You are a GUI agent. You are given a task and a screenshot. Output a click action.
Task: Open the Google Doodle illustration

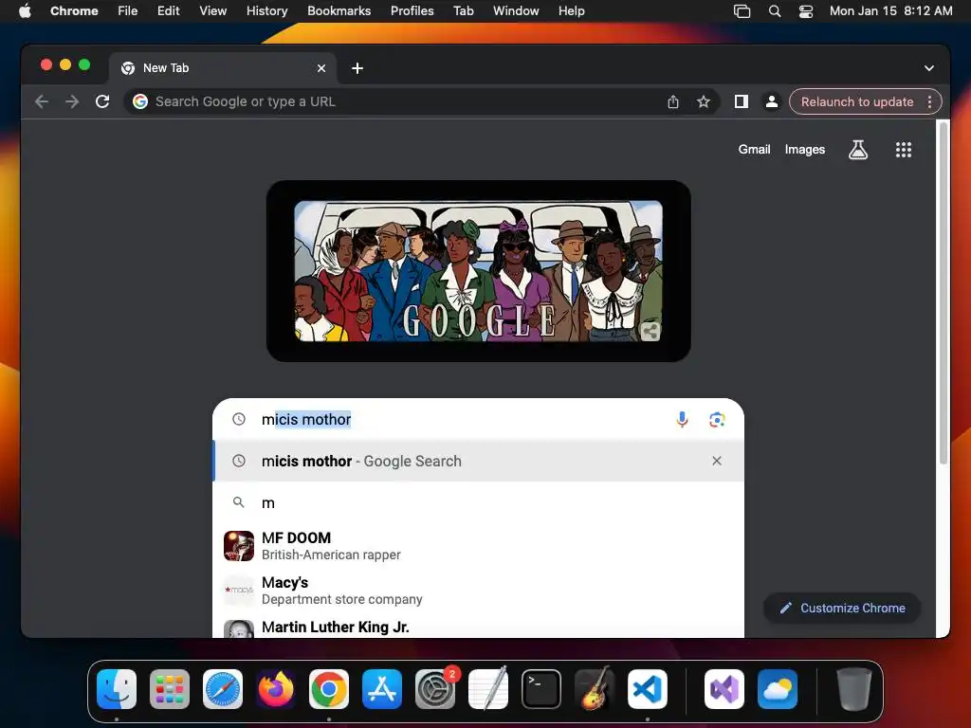478,270
